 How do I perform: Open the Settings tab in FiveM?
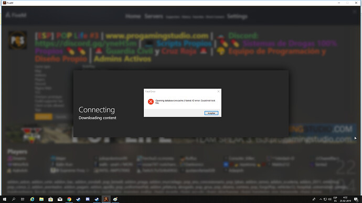[x=237, y=16]
